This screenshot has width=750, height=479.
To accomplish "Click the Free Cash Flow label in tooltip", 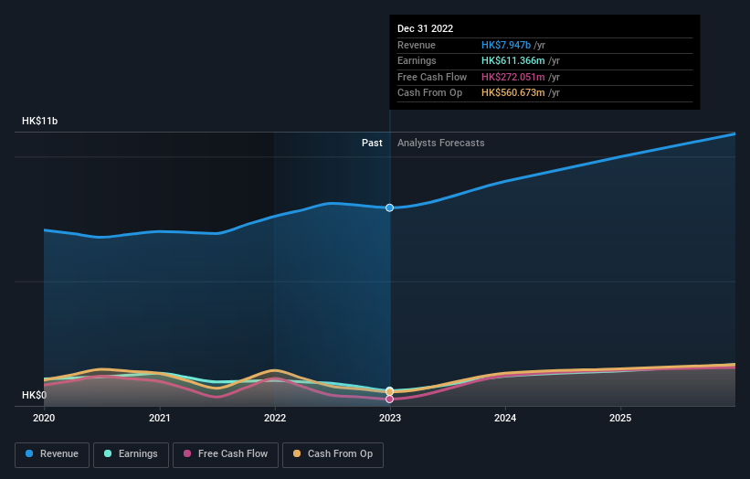I will [x=432, y=77].
